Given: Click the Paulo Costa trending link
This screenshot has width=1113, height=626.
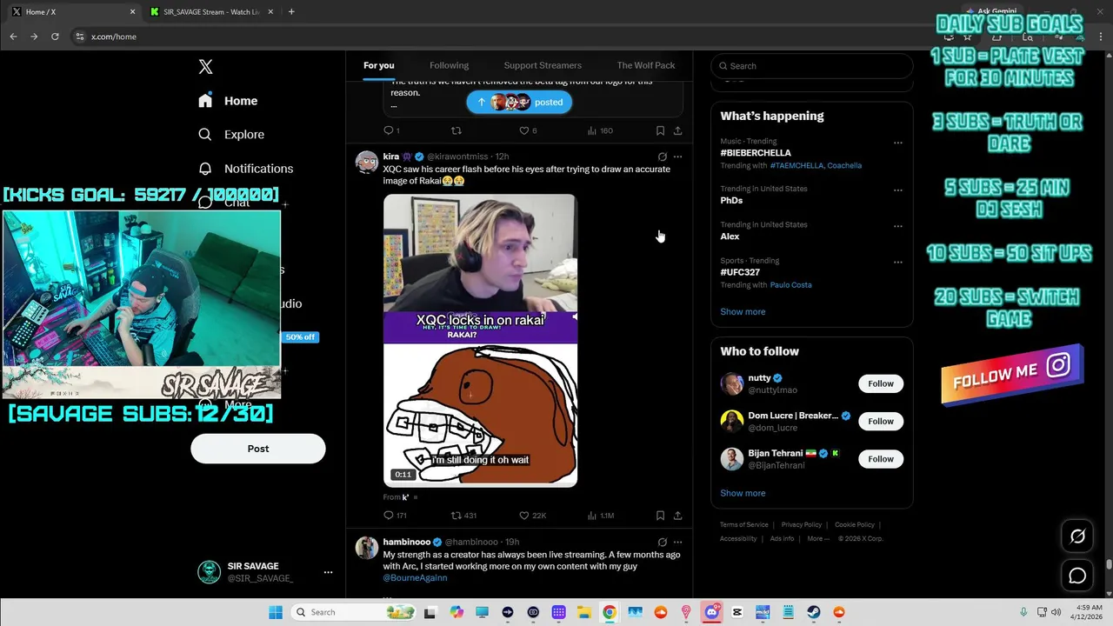Looking at the screenshot, I should (790, 285).
